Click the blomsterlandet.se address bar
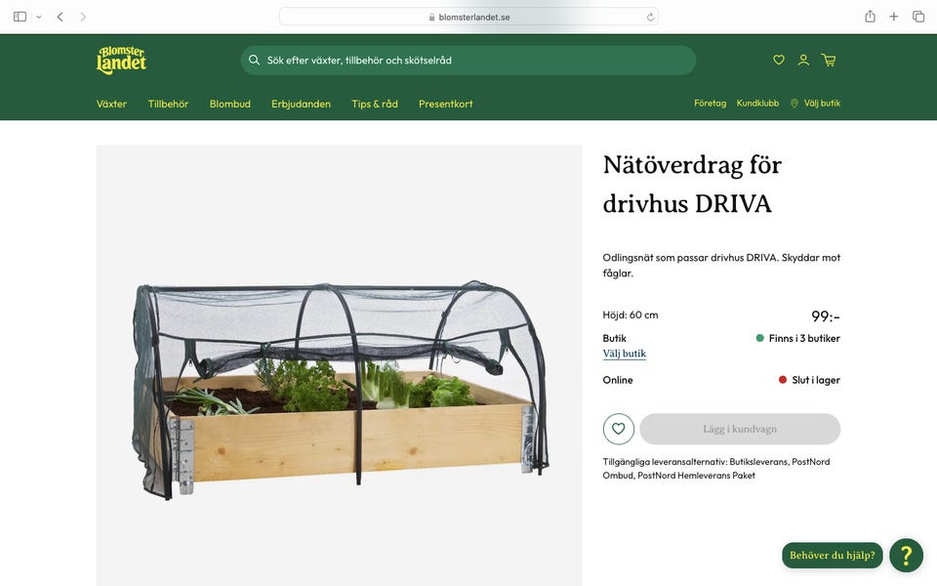The image size is (937, 586). coord(468,17)
